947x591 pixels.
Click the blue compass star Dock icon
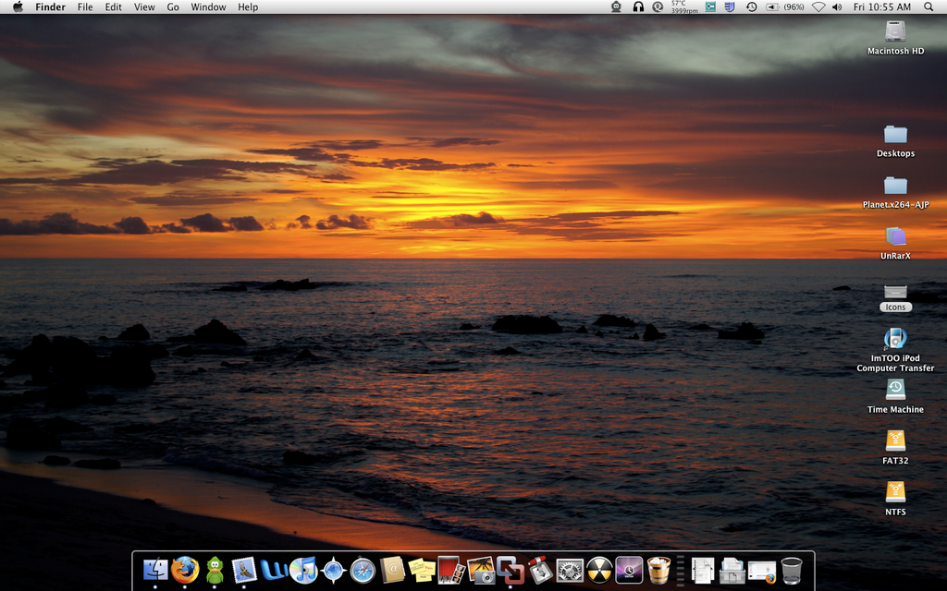[x=333, y=571]
